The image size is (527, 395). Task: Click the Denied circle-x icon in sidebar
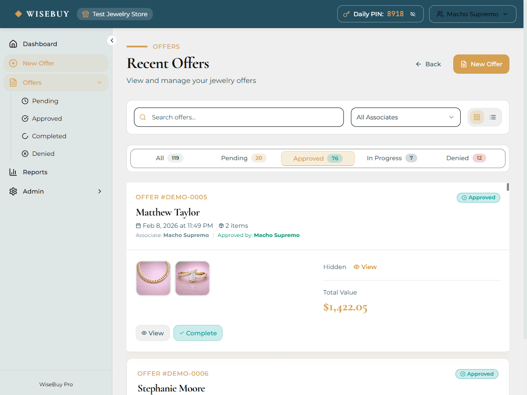coord(25,154)
